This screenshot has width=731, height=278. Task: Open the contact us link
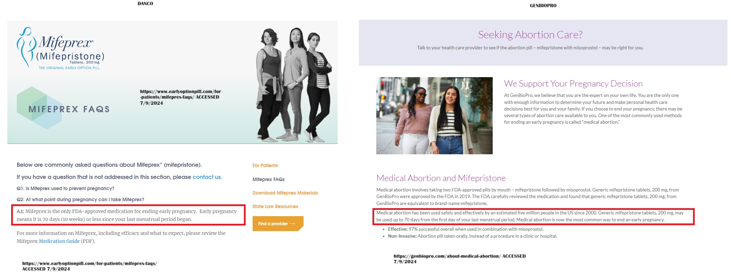(x=207, y=177)
